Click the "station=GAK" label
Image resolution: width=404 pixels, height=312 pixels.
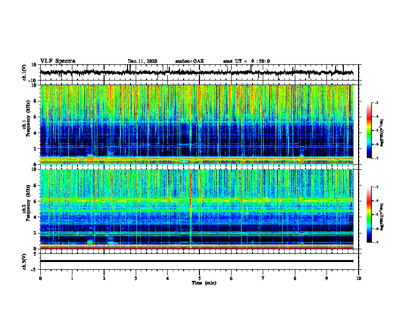[190, 61]
